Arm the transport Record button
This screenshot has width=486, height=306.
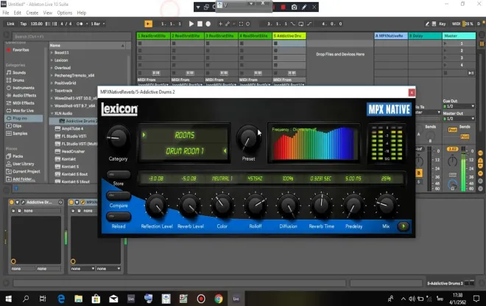click(x=208, y=24)
